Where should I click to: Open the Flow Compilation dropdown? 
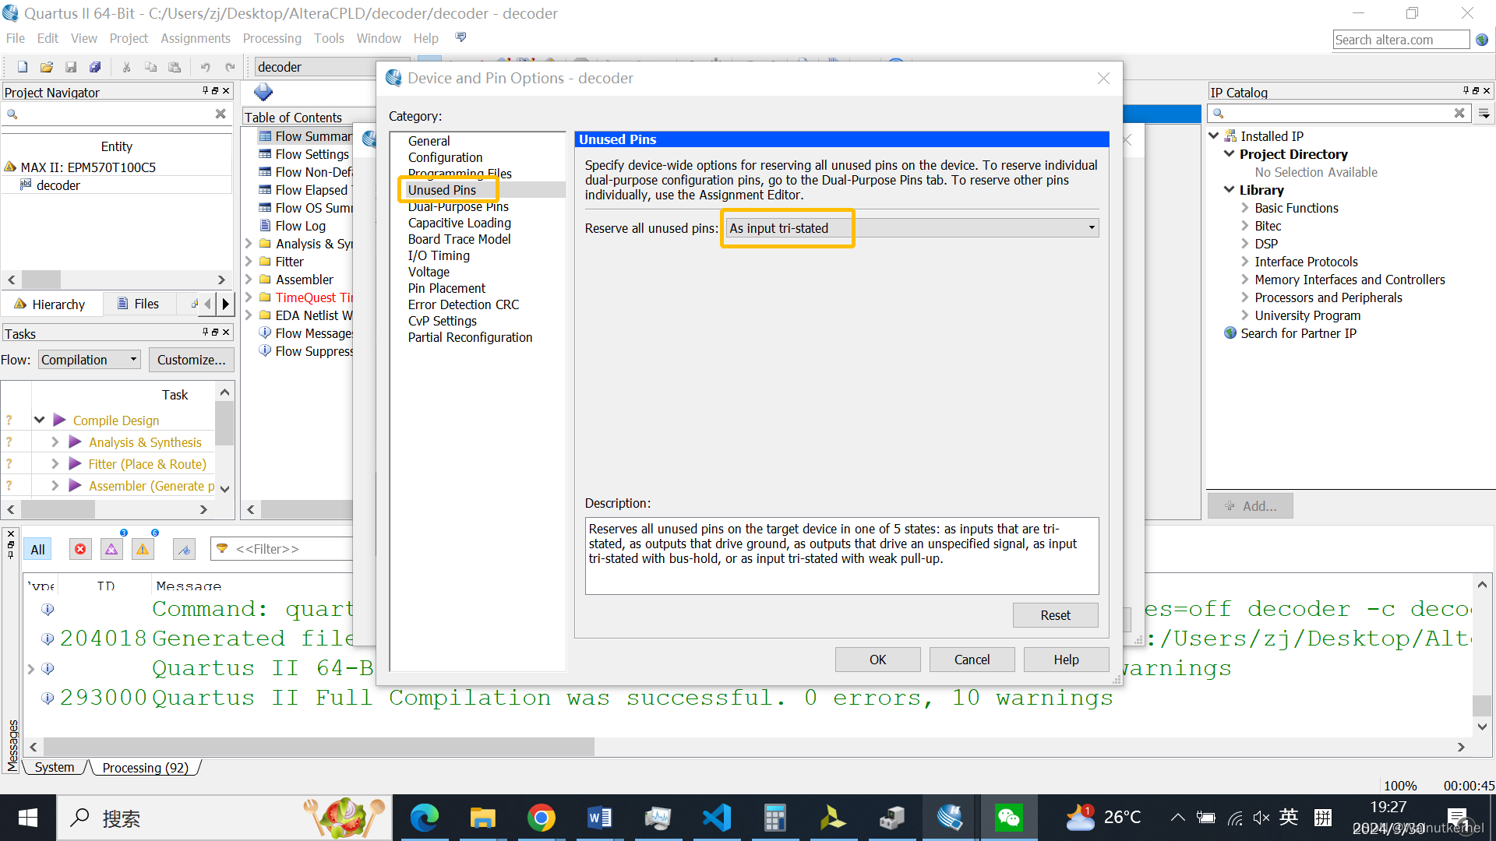(90, 360)
